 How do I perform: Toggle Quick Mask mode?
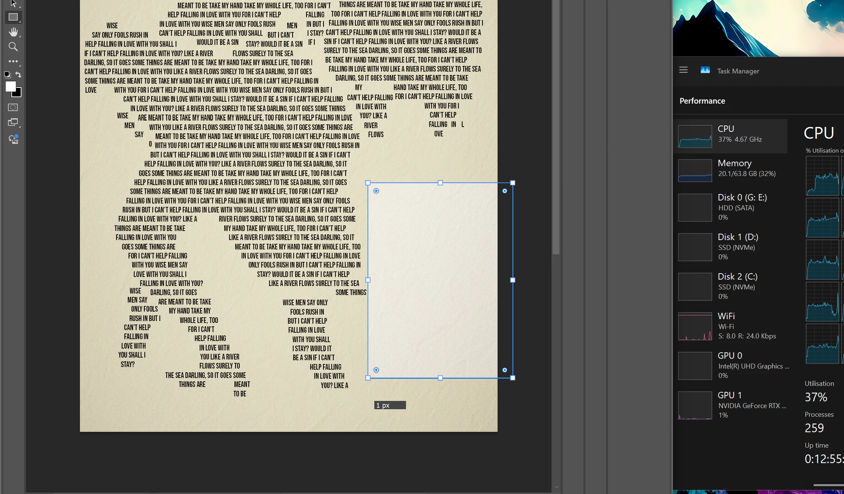[13, 107]
